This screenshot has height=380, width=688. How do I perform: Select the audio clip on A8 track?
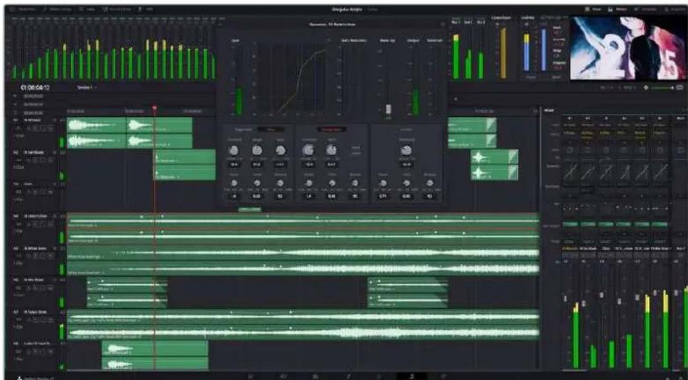155,356
